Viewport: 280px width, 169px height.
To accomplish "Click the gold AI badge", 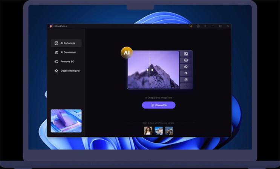I will [127, 53].
